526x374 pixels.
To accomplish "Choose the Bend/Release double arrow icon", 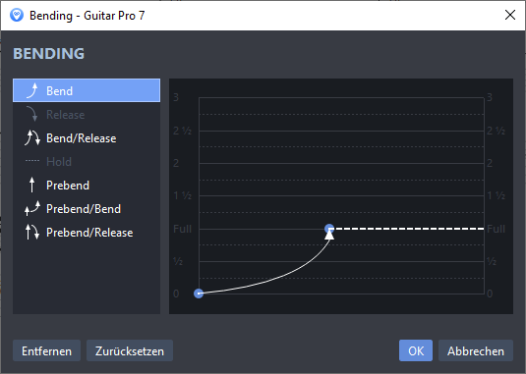I will 32,138.
